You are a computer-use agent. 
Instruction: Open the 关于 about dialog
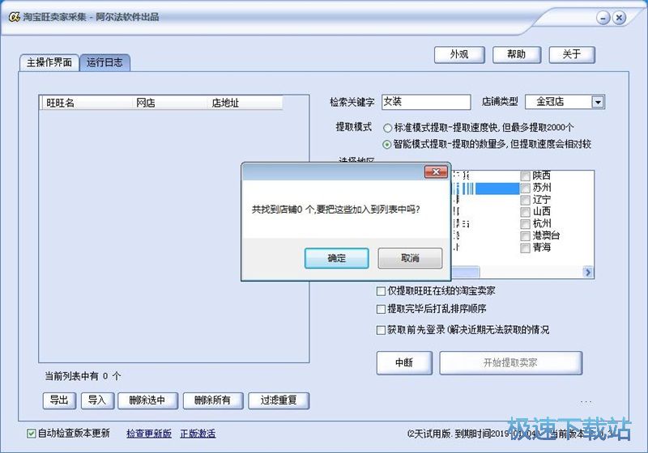tap(572, 54)
